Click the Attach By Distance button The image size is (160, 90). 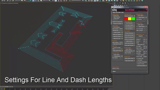coord(117,34)
